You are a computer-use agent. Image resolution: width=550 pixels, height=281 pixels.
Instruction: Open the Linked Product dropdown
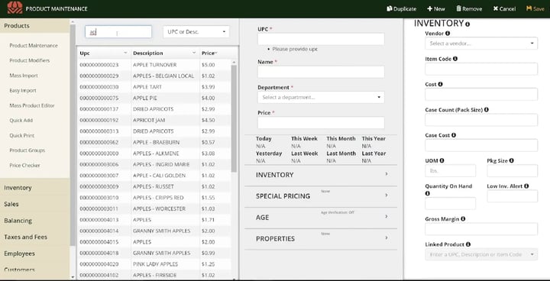[481, 254]
